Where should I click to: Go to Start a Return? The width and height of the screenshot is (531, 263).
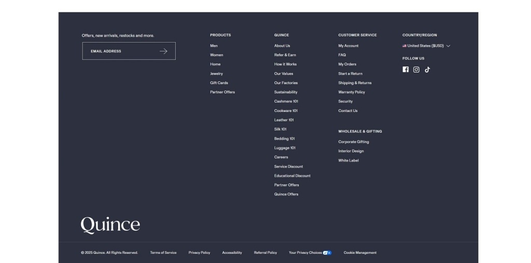point(351,74)
